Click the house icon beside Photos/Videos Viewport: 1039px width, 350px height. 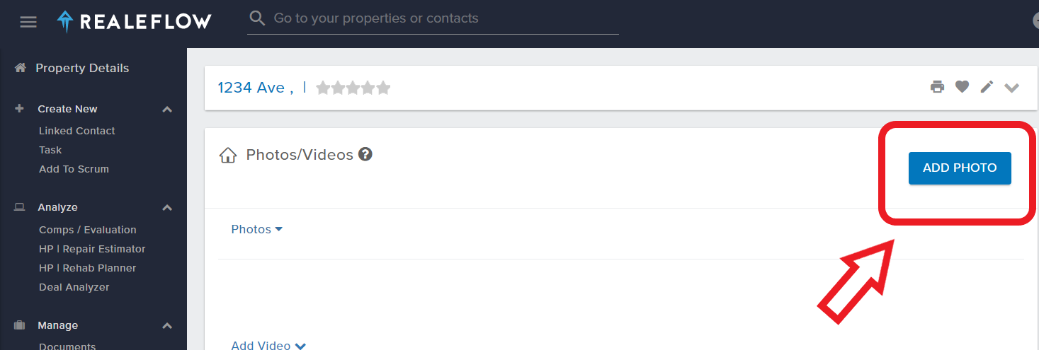(x=228, y=155)
